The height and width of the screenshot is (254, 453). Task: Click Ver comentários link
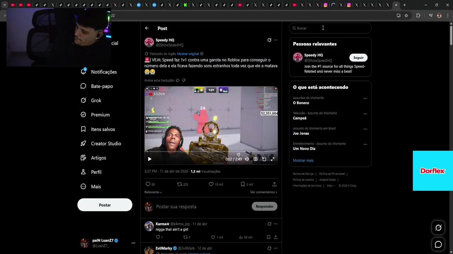(264, 192)
